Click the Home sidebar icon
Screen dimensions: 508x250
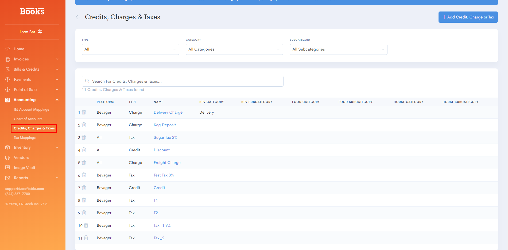click(x=7, y=49)
